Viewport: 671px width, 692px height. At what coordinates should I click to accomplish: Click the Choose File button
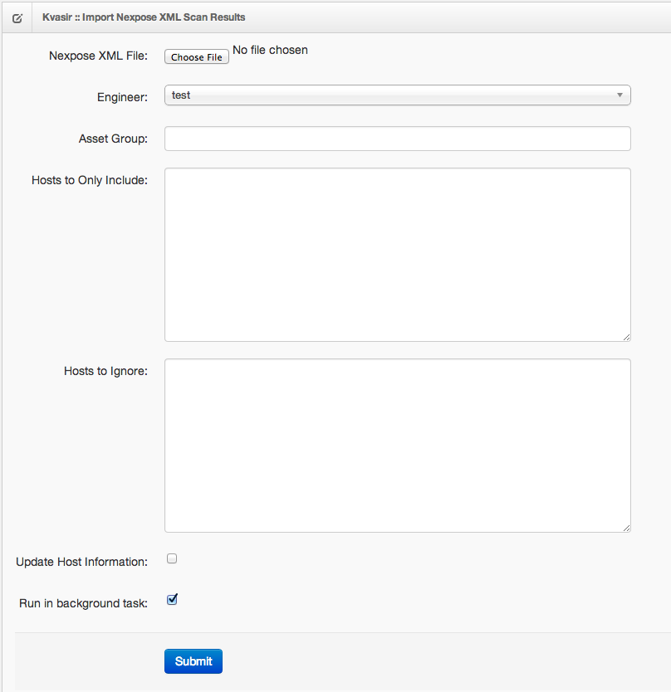196,56
